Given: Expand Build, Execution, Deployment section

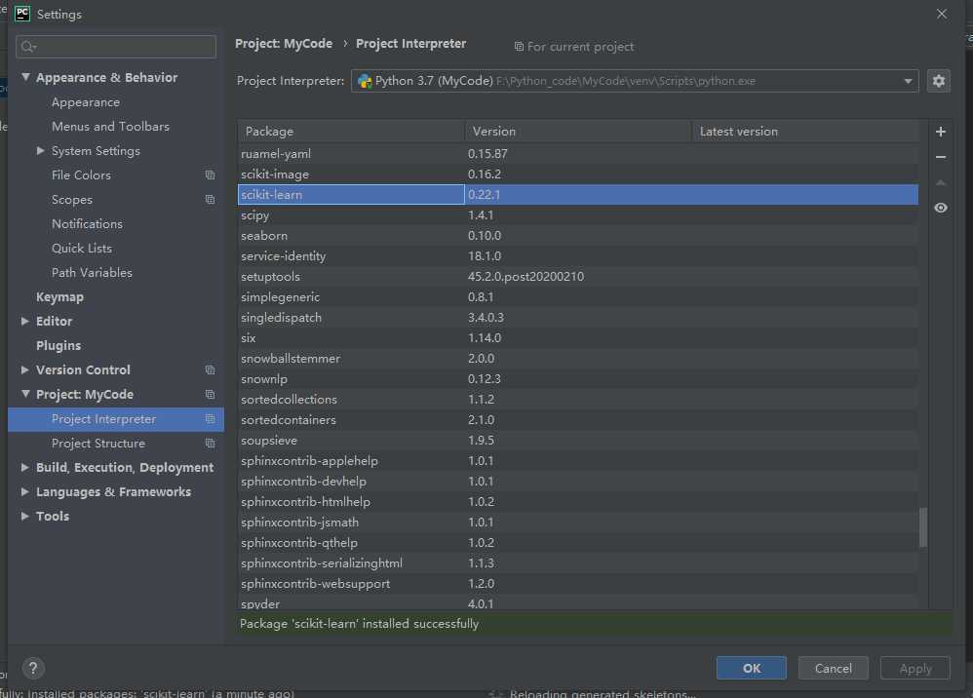Looking at the screenshot, I should click(x=24, y=467).
